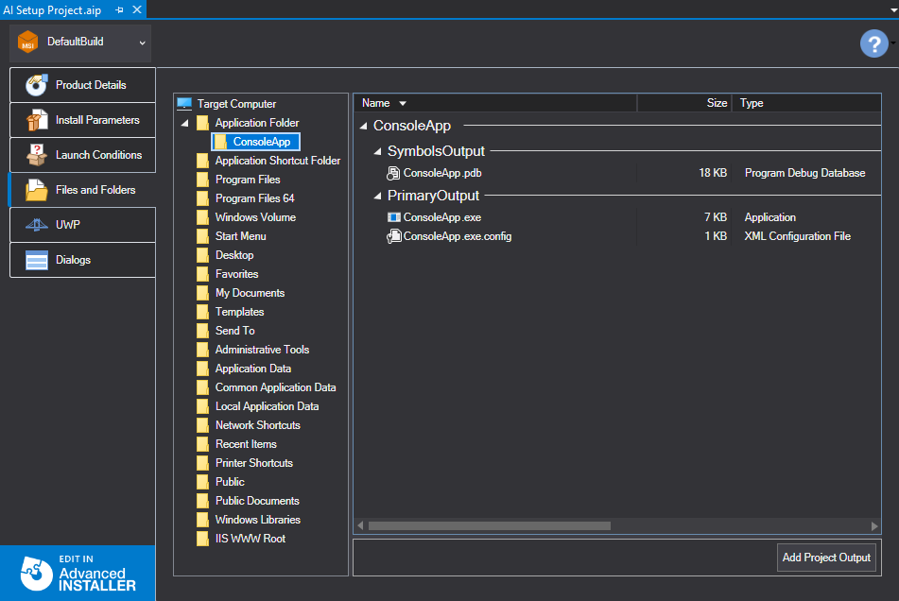Click the Launch Conditions icon
Screen dimensions: 899x601
(37, 155)
